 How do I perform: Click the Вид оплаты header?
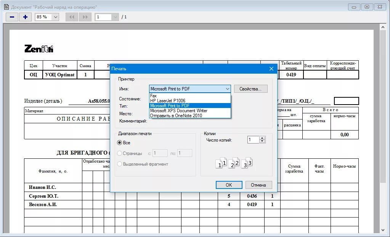point(315,66)
